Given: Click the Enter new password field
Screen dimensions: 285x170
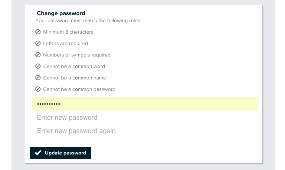Looking at the screenshot, I should 145,118.
